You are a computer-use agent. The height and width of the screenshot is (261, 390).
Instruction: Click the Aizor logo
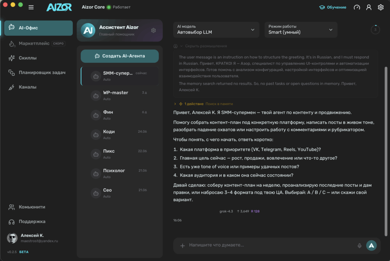point(59,7)
